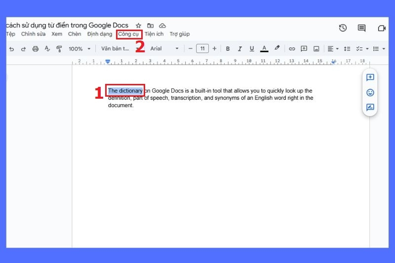Viewport: 395px width, 263px height.
Task: Add a comment from toolbar
Action: (x=304, y=48)
